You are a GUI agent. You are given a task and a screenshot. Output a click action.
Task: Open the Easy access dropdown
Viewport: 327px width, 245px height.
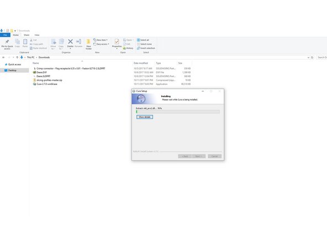point(101,44)
